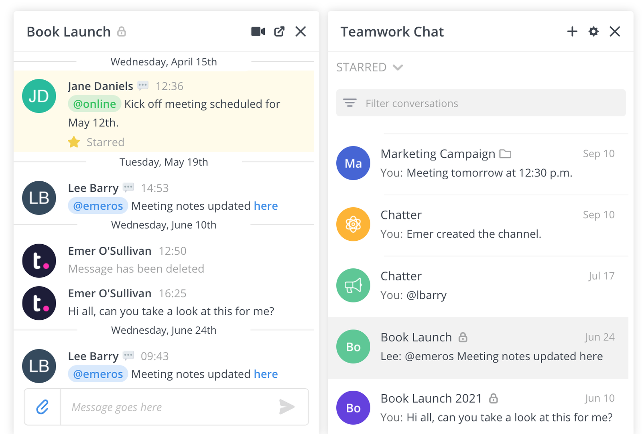Viewport: 642px width, 434px height.
Task: Click the @online mention in Jane's message
Action: coord(94,104)
